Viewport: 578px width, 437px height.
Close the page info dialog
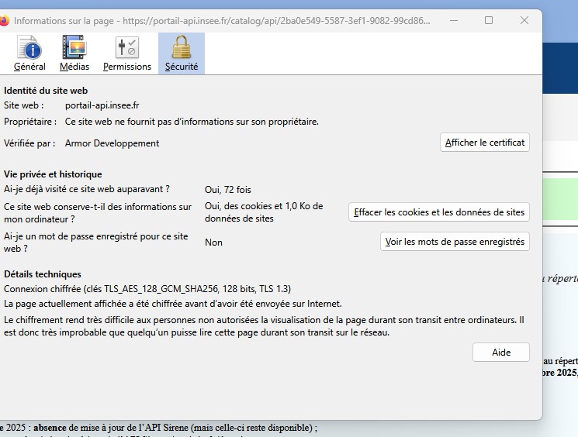[x=524, y=21]
